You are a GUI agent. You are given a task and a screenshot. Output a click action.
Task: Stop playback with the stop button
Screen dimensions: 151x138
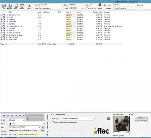pyautogui.click(x=12, y=115)
